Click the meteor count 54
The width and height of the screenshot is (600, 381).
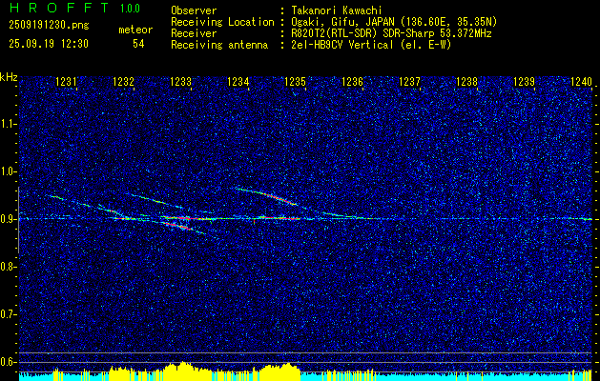coord(138,44)
